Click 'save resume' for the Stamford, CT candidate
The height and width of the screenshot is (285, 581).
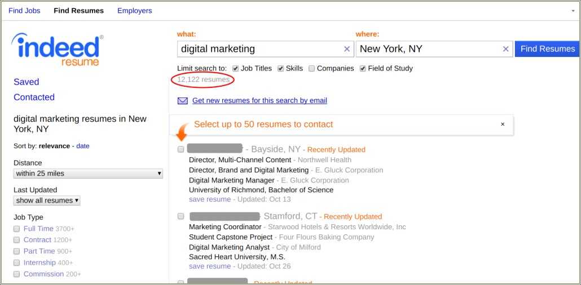click(x=210, y=266)
